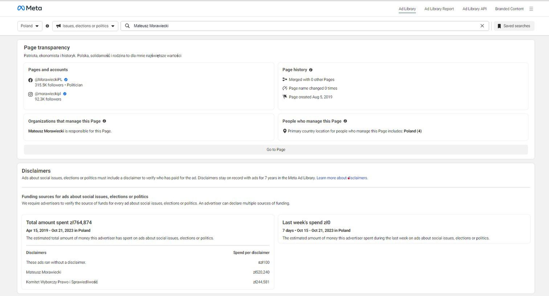
Task: Click the info icon beside Poland dropdown
Action: (x=47, y=26)
